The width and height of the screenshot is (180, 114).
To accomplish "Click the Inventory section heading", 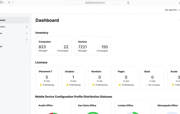I will 42,33.
